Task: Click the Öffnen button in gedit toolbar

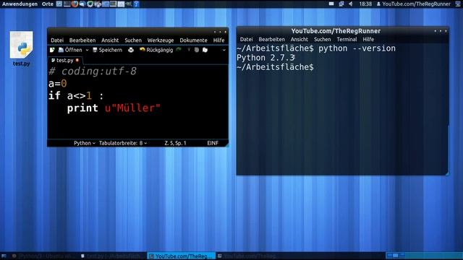Action: tap(70, 50)
